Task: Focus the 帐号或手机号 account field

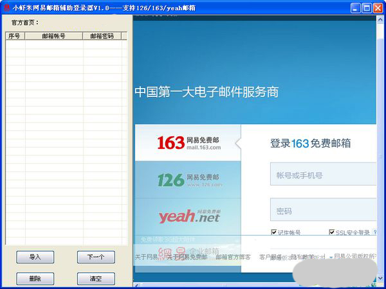Action: pos(323,174)
